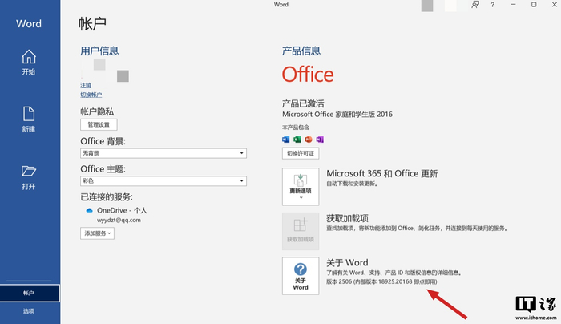The height and width of the screenshot is (324, 561).
Task: Click the greyed 获取加载项 button
Action: pos(301,231)
